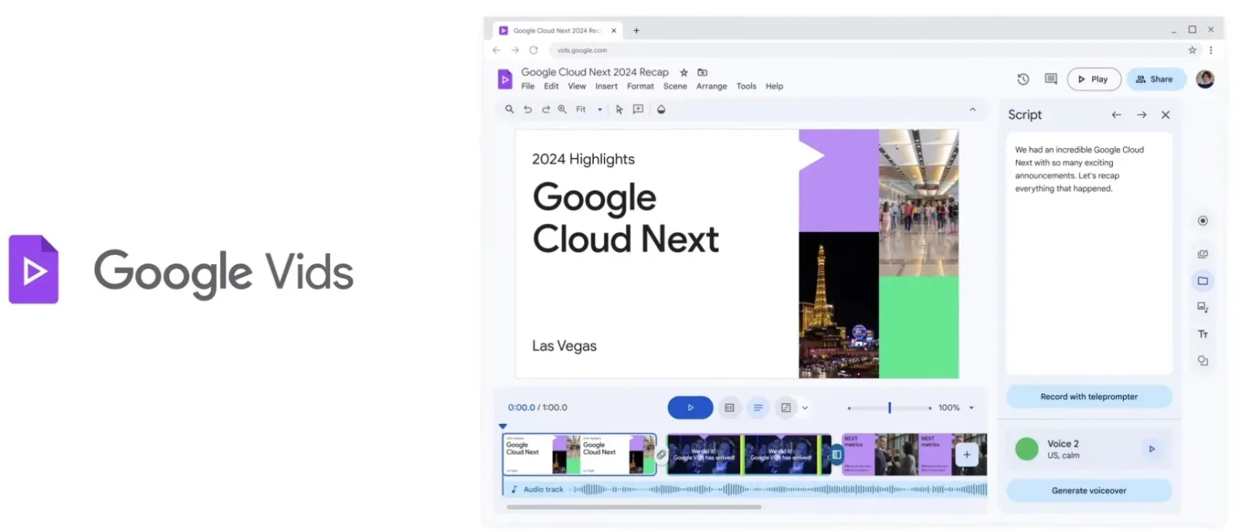The width and height of the screenshot is (1240, 530).
Task: Click the green Voice 2 color circle
Action: (x=1027, y=449)
